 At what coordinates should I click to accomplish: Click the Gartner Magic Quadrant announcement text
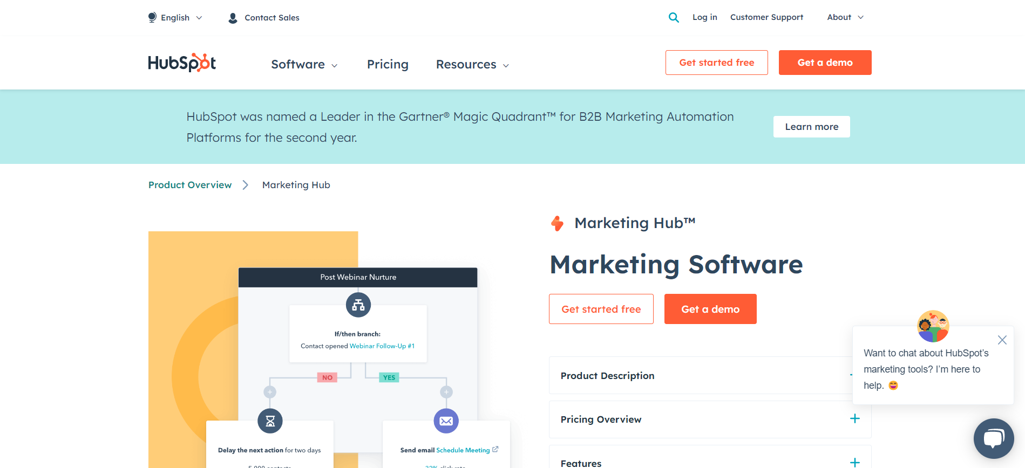click(460, 127)
